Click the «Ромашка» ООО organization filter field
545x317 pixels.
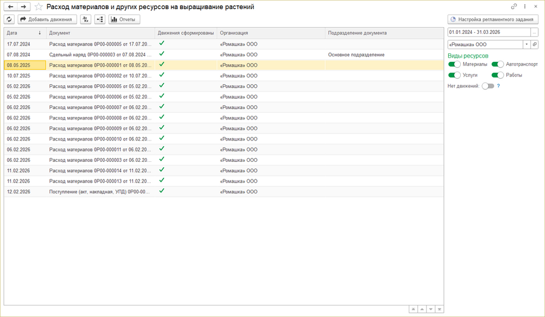click(485, 44)
